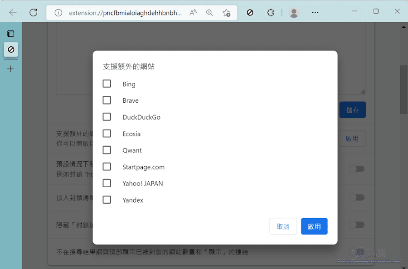The height and width of the screenshot is (269, 408).
Task: Click the Startpage.com label text
Action: pos(143,167)
